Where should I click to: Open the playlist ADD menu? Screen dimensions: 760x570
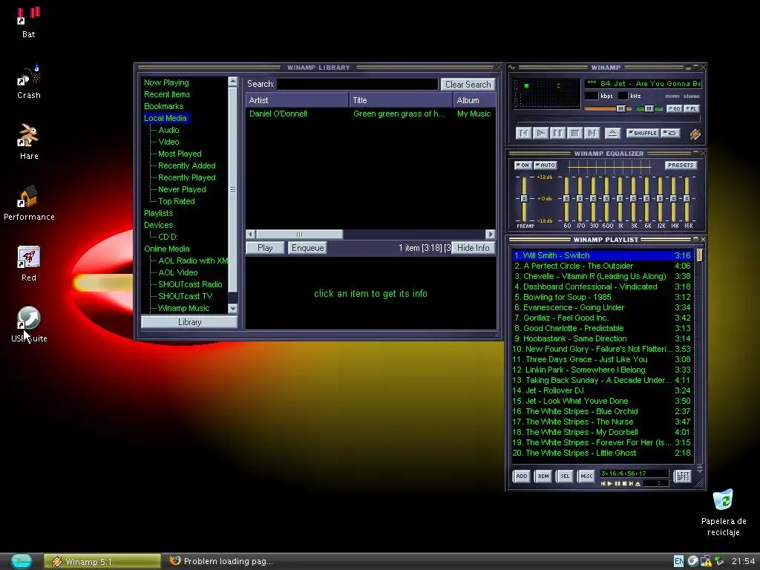coord(522,476)
